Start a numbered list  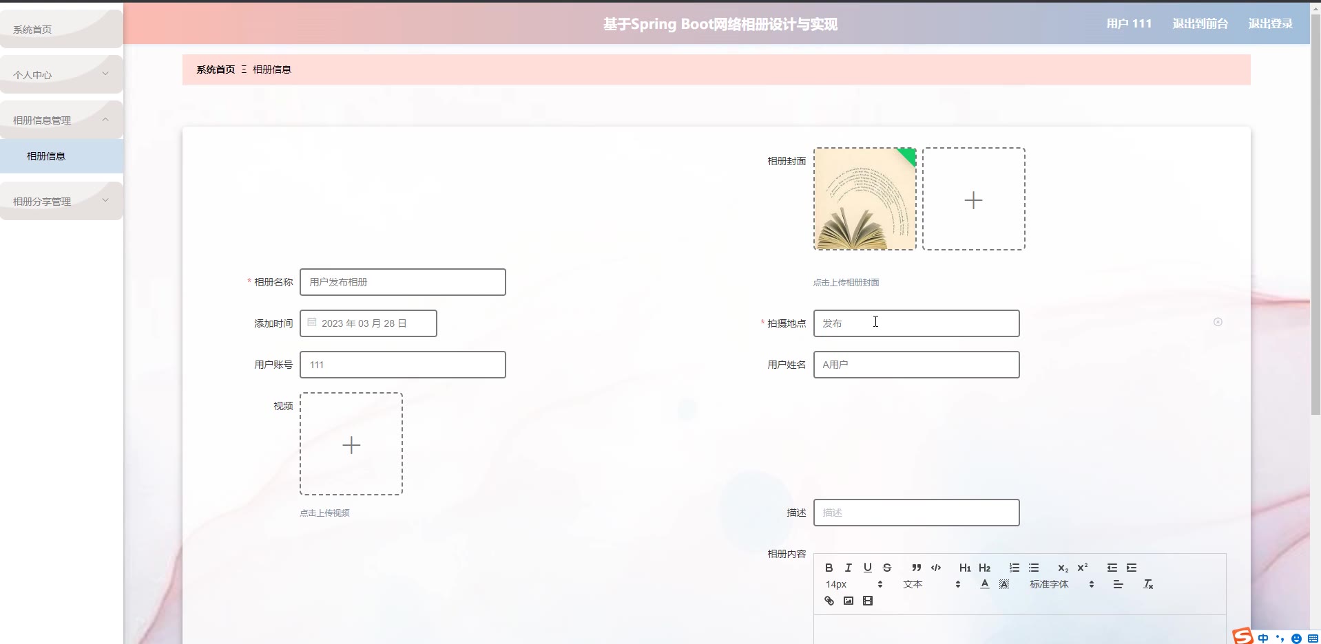(x=1015, y=568)
